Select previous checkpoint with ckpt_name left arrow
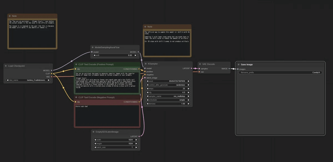 click(x=8, y=80)
